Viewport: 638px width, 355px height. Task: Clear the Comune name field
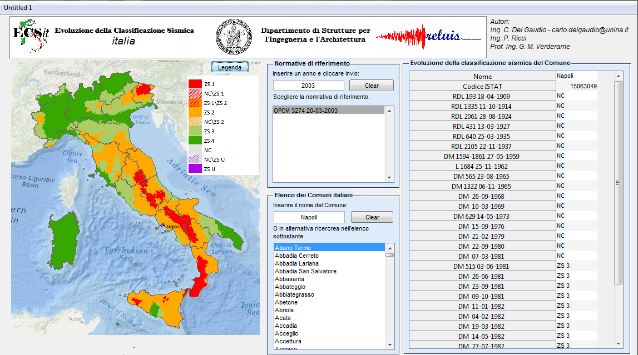(372, 217)
